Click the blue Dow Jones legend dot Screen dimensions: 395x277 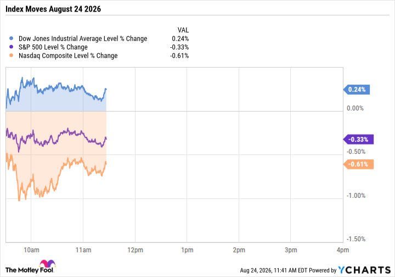[x=11, y=38]
